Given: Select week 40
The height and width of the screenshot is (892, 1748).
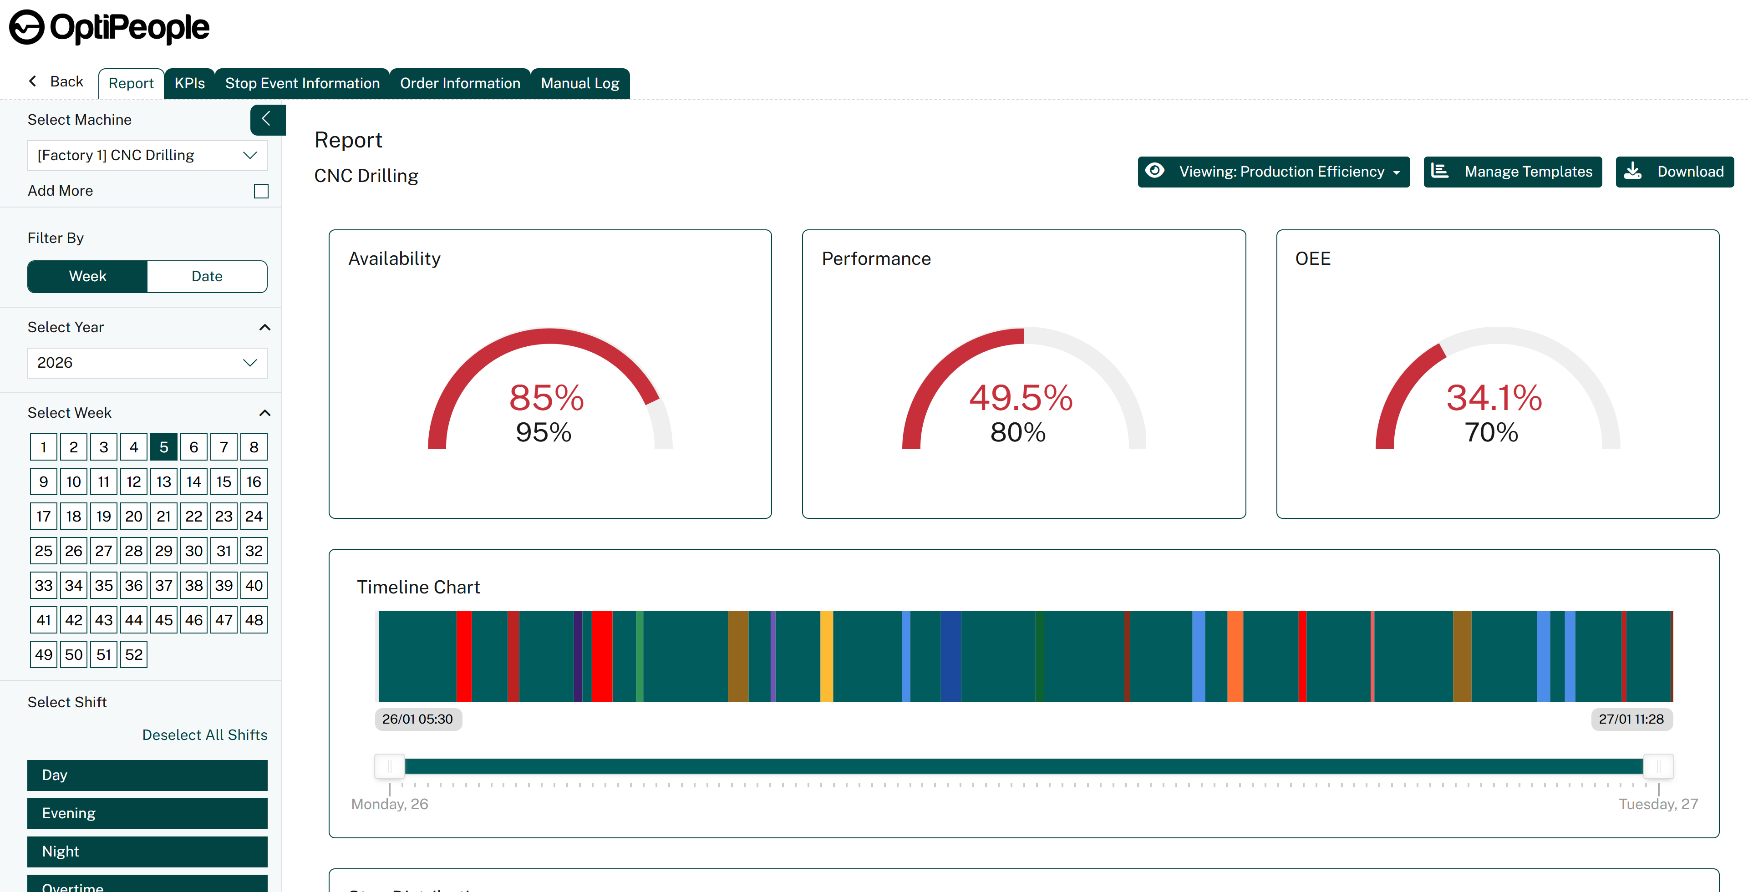Looking at the screenshot, I should pyautogui.click(x=254, y=585).
